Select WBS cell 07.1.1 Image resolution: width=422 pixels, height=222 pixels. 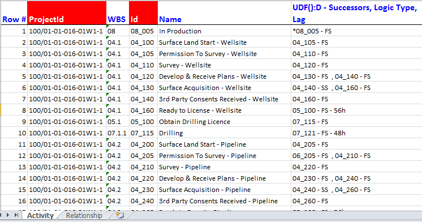pyautogui.click(x=118, y=133)
